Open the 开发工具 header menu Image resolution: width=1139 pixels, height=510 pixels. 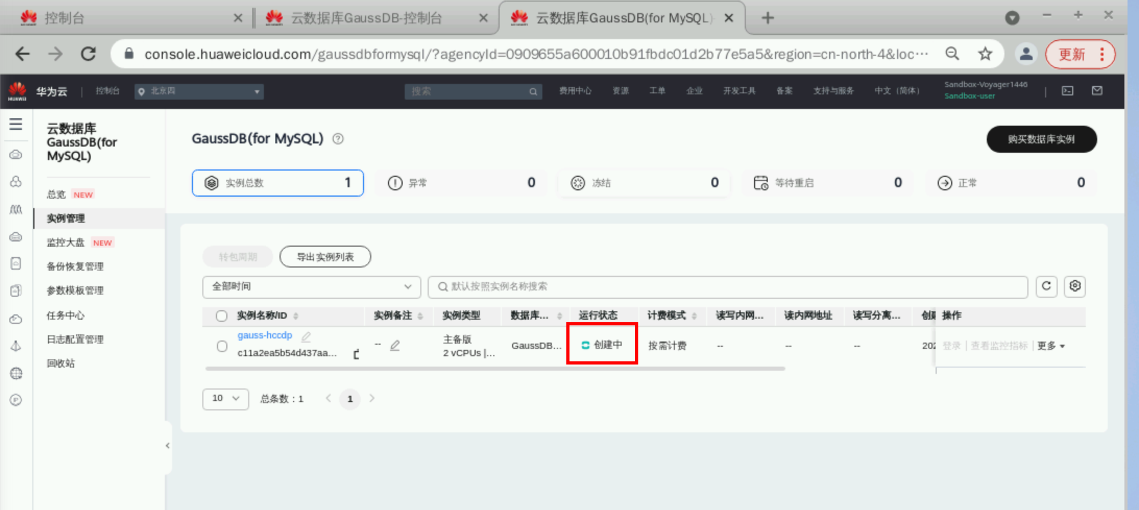coord(739,91)
